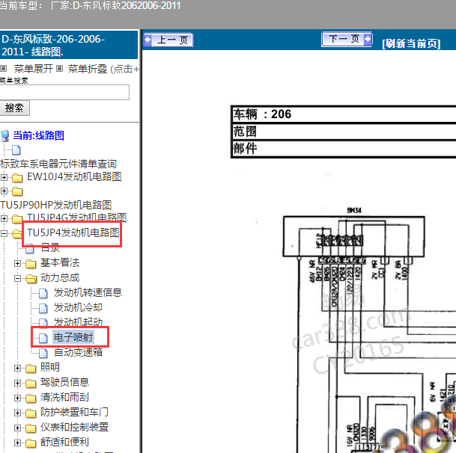Click the 当前:线路图 computer icon
456x453 pixels.
point(5,136)
